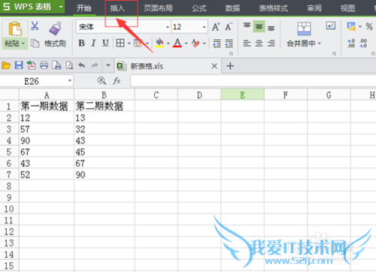Close the 新表格.xls document tab

[214, 66]
